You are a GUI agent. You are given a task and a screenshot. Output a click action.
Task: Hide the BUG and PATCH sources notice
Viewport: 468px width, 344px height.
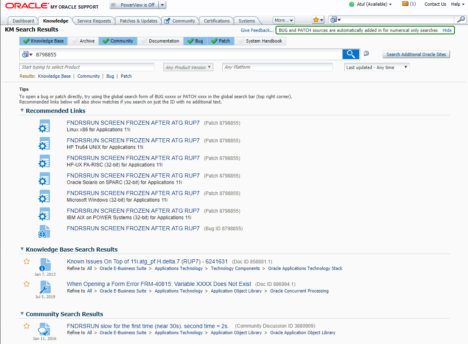click(x=447, y=30)
